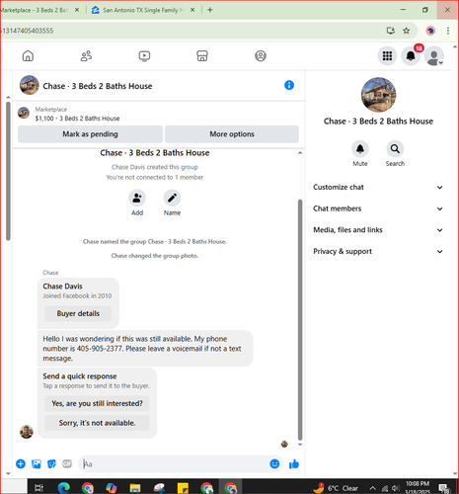459x494 pixels.
Task: Open the volume speaker icon in tray
Action: coord(396,488)
